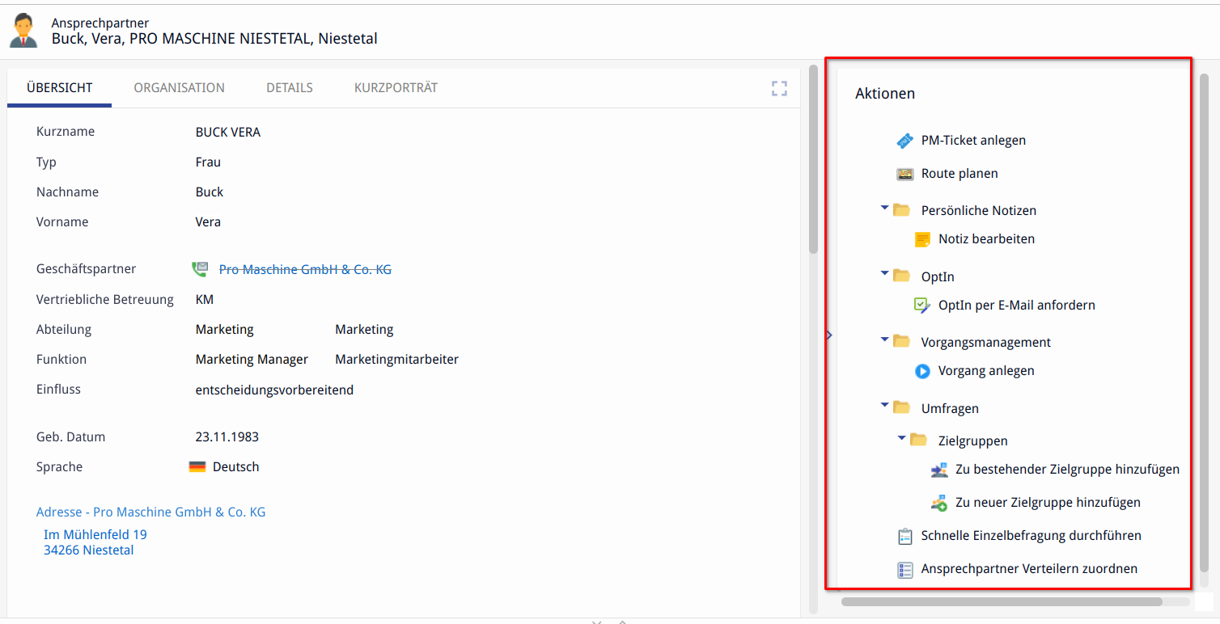
Task: Click the Route planen map icon
Action: (x=904, y=174)
